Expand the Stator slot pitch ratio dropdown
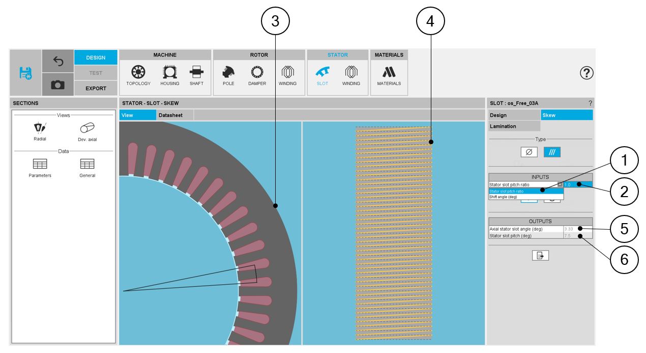The width and height of the screenshot is (646, 353). [560, 185]
